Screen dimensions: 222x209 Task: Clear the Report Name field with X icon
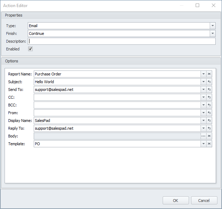[x=209, y=74]
